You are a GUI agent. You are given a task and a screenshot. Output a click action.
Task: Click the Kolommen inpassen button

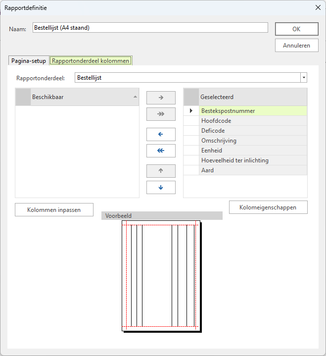[x=54, y=210]
